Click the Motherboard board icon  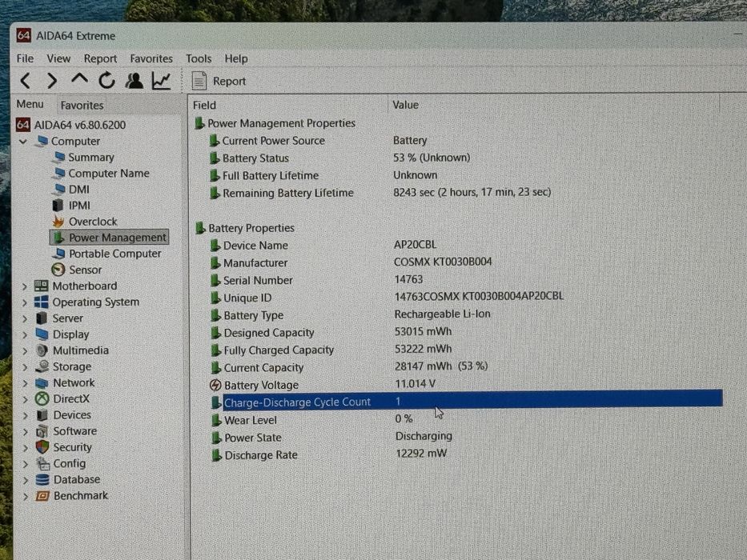42,286
